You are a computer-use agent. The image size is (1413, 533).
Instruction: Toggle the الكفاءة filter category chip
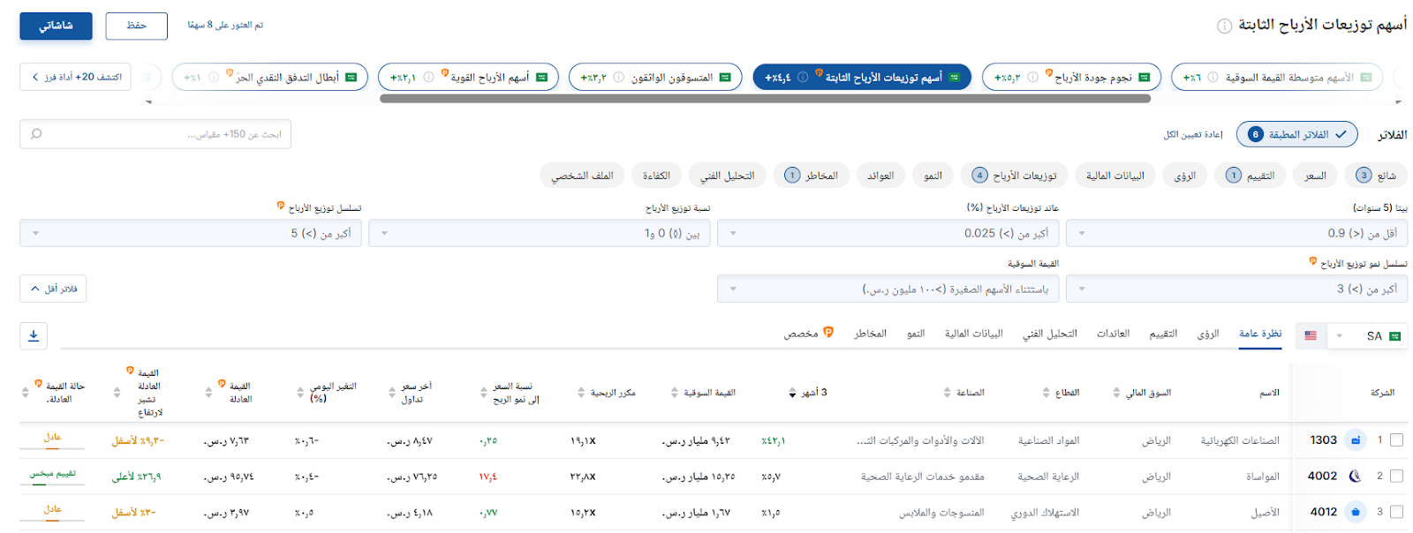(x=656, y=176)
